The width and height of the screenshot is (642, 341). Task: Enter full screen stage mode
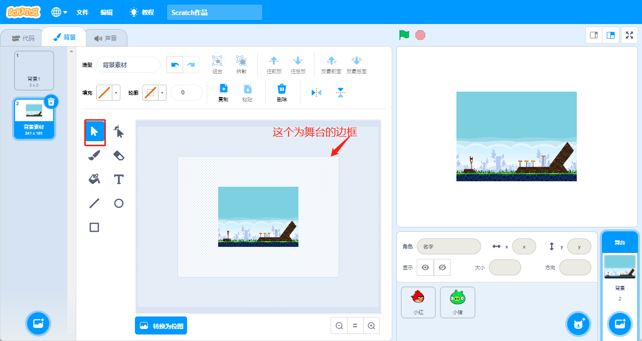pos(629,35)
